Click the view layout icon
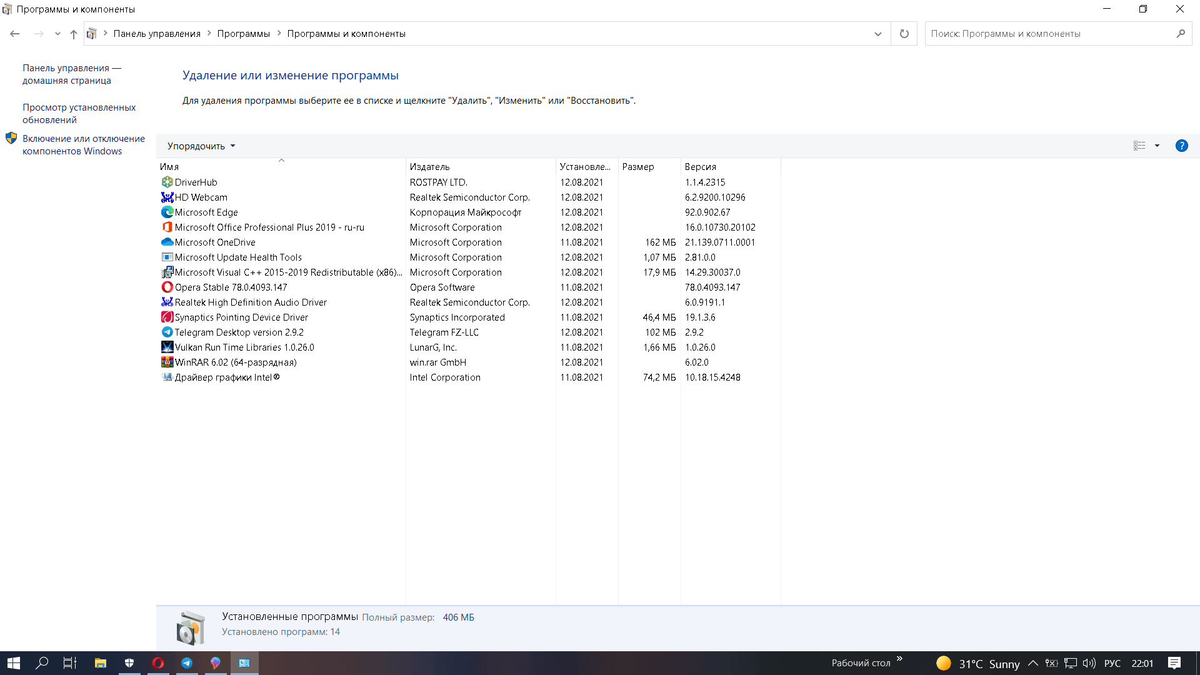Viewport: 1200px width, 675px height. (1139, 146)
